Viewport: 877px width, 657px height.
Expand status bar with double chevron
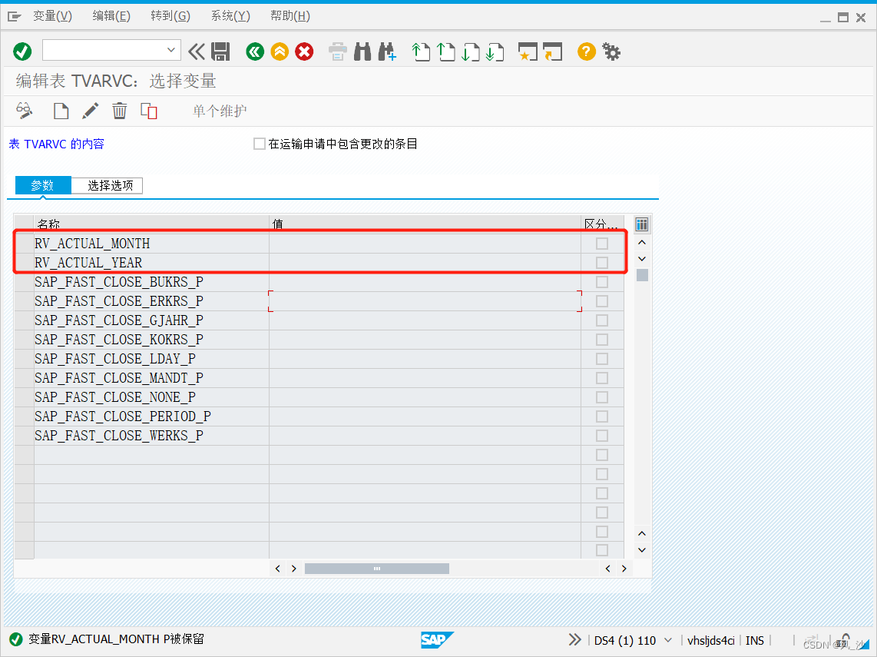(x=575, y=639)
